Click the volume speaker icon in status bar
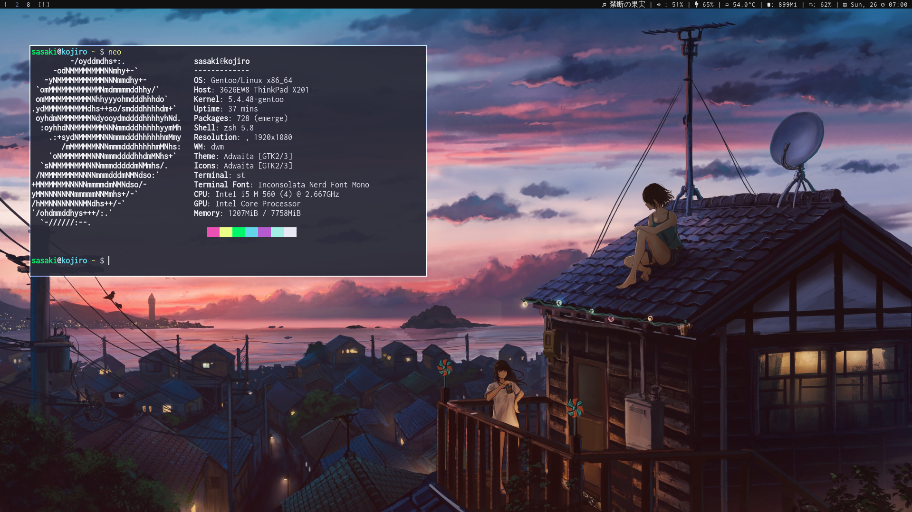The height and width of the screenshot is (512, 912). pos(659,5)
